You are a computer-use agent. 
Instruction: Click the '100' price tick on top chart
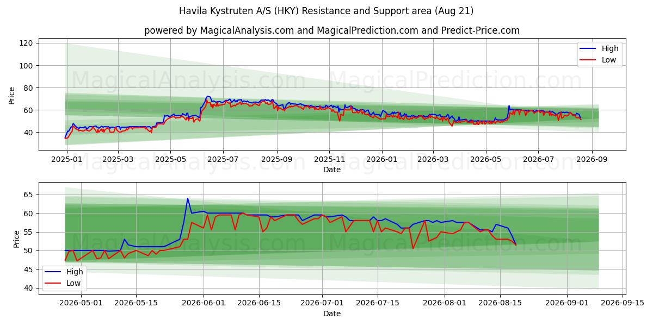(x=27, y=65)
